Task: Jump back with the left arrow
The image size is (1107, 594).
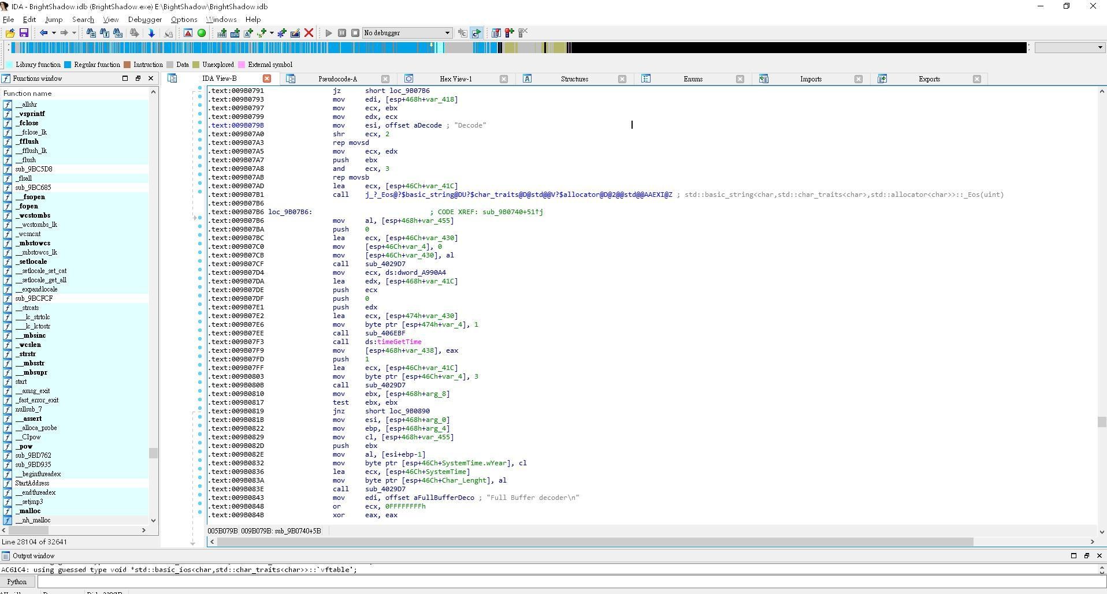Action: pos(43,33)
